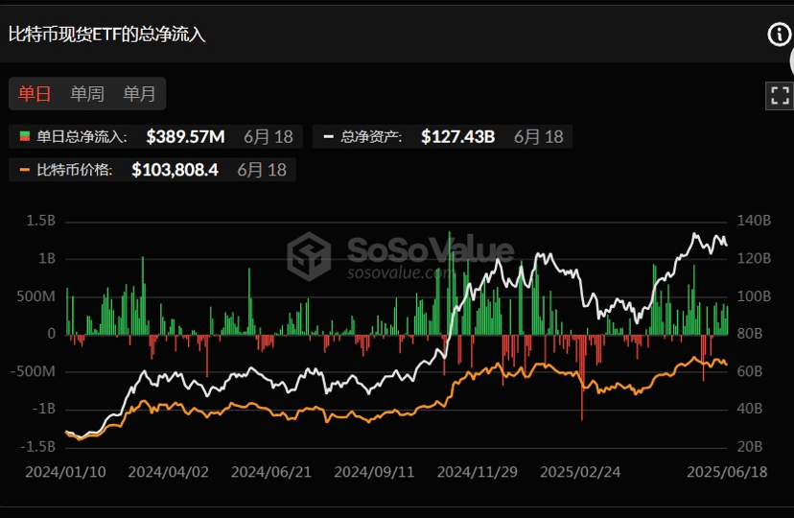Open the info icon beside chart title

[x=779, y=35]
